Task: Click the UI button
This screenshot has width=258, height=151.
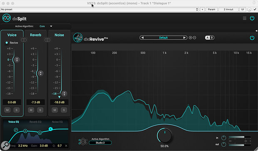Action: coord(243,10)
